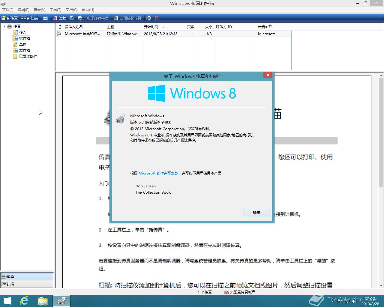Toggle the preview pane toolbar icon
The image size is (384, 307).
pyautogui.click(x=45, y=18)
